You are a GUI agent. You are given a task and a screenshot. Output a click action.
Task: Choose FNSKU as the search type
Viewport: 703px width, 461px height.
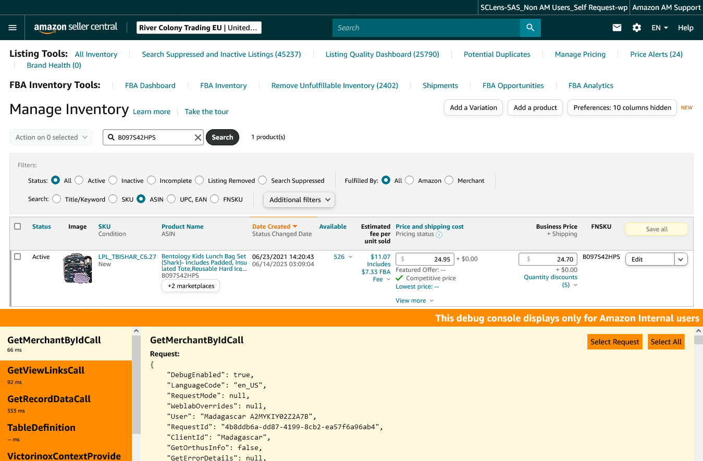215,199
